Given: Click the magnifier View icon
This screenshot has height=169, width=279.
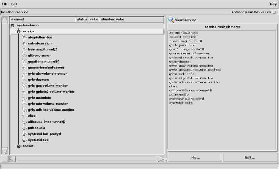Looking at the screenshot, I should [x=171, y=20].
